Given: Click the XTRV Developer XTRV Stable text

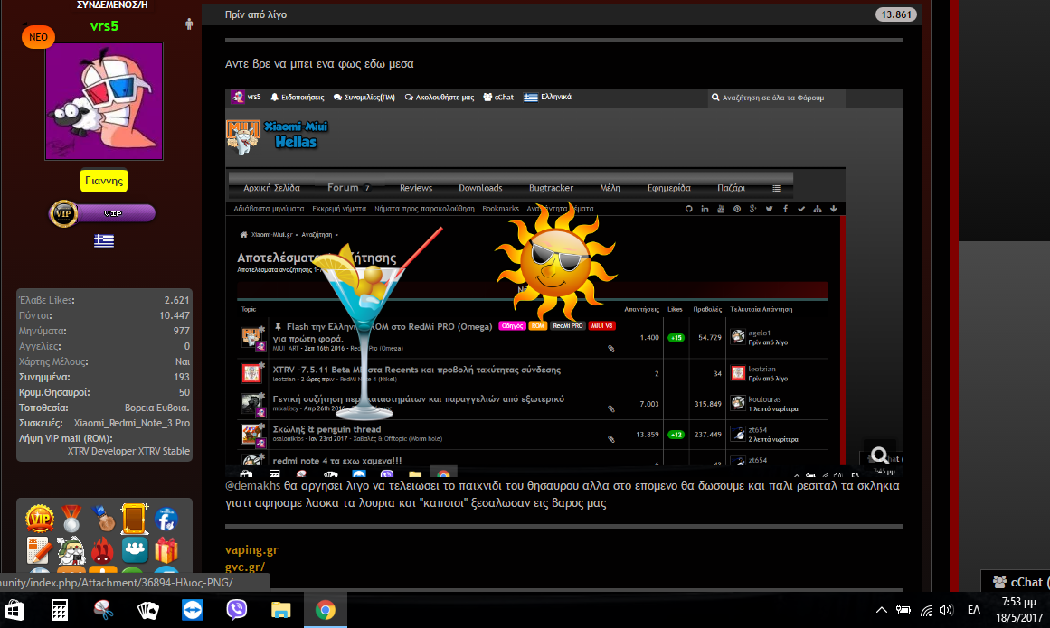Looking at the screenshot, I should [x=128, y=452].
